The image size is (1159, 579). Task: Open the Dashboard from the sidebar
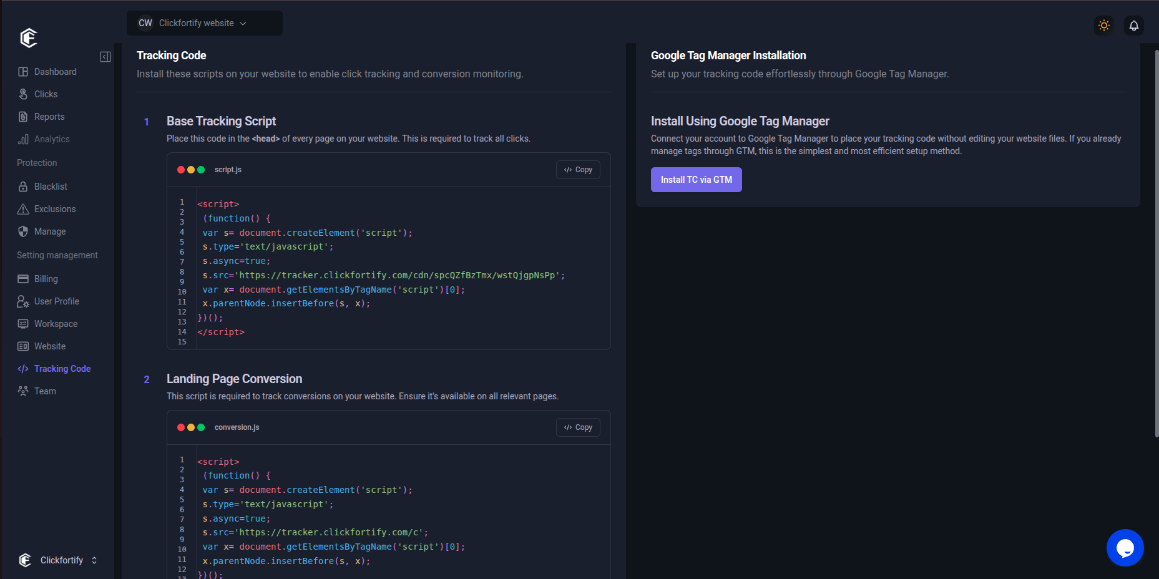(55, 71)
